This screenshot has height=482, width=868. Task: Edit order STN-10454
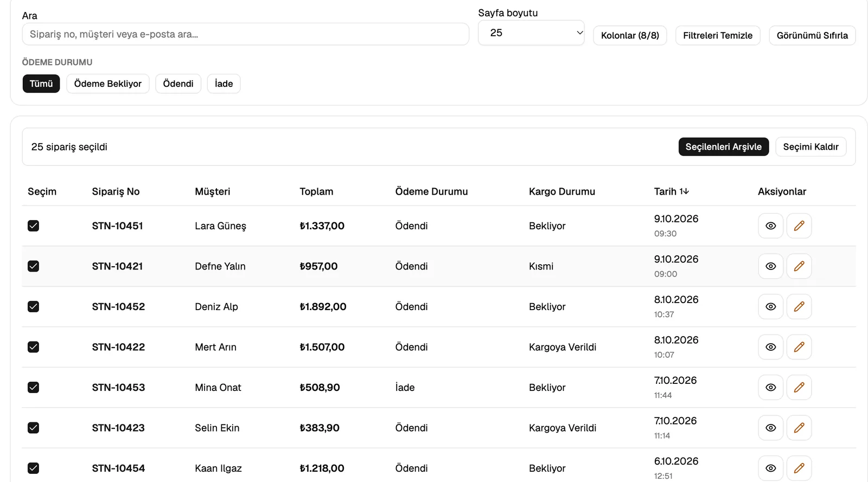point(799,468)
